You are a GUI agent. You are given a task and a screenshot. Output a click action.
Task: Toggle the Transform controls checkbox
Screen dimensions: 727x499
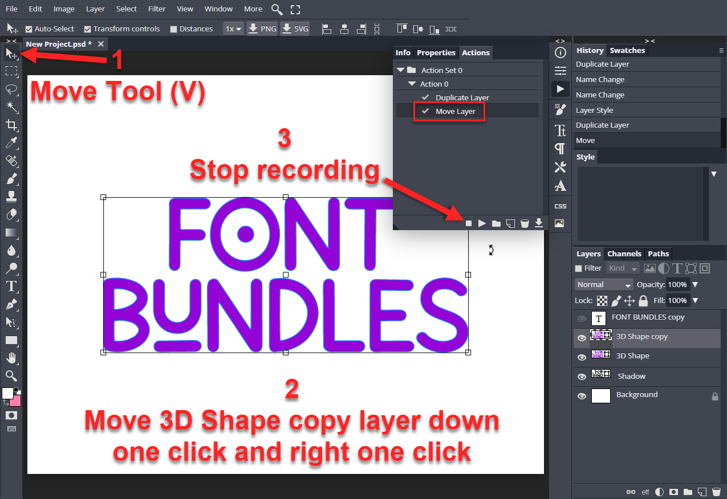87,29
